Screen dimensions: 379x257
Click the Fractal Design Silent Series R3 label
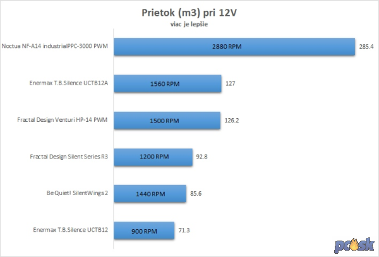coord(69,157)
